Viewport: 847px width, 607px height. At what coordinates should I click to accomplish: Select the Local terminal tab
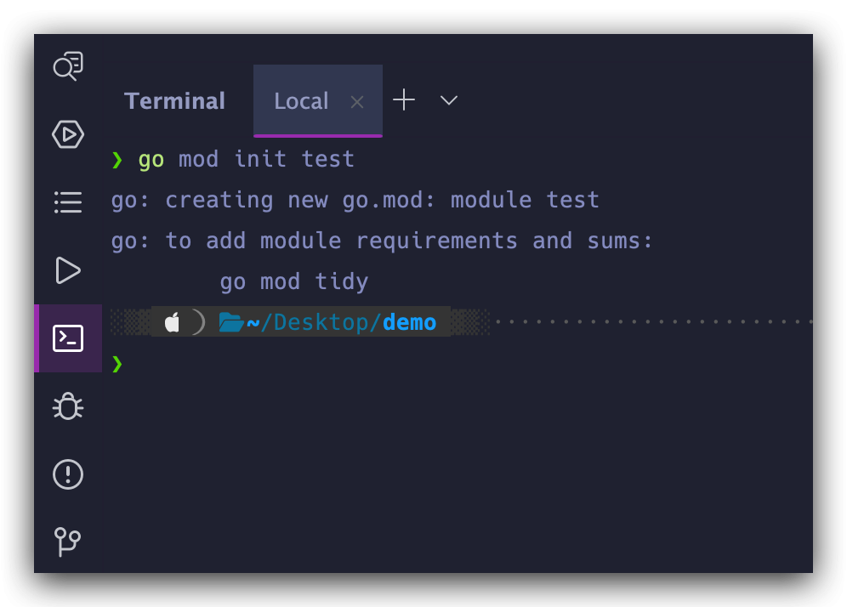[301, 101]
